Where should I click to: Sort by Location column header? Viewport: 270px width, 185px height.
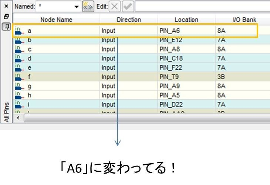[186, 20]
